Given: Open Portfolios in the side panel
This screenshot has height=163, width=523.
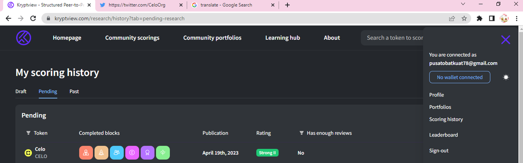Looking at the screenshot, I should click(x=440, y=107).
